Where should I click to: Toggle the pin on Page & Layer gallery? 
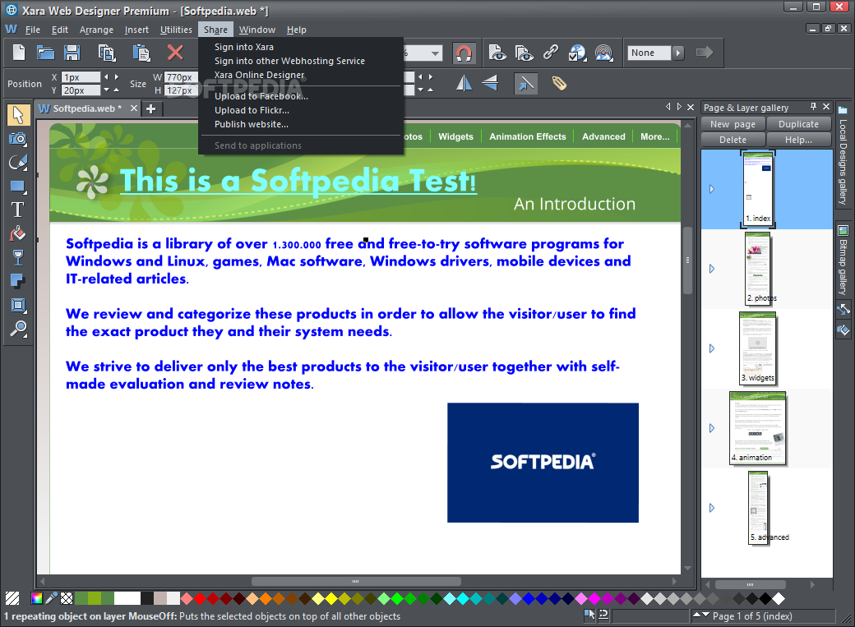pyautogui.click(x=813, y=106)
